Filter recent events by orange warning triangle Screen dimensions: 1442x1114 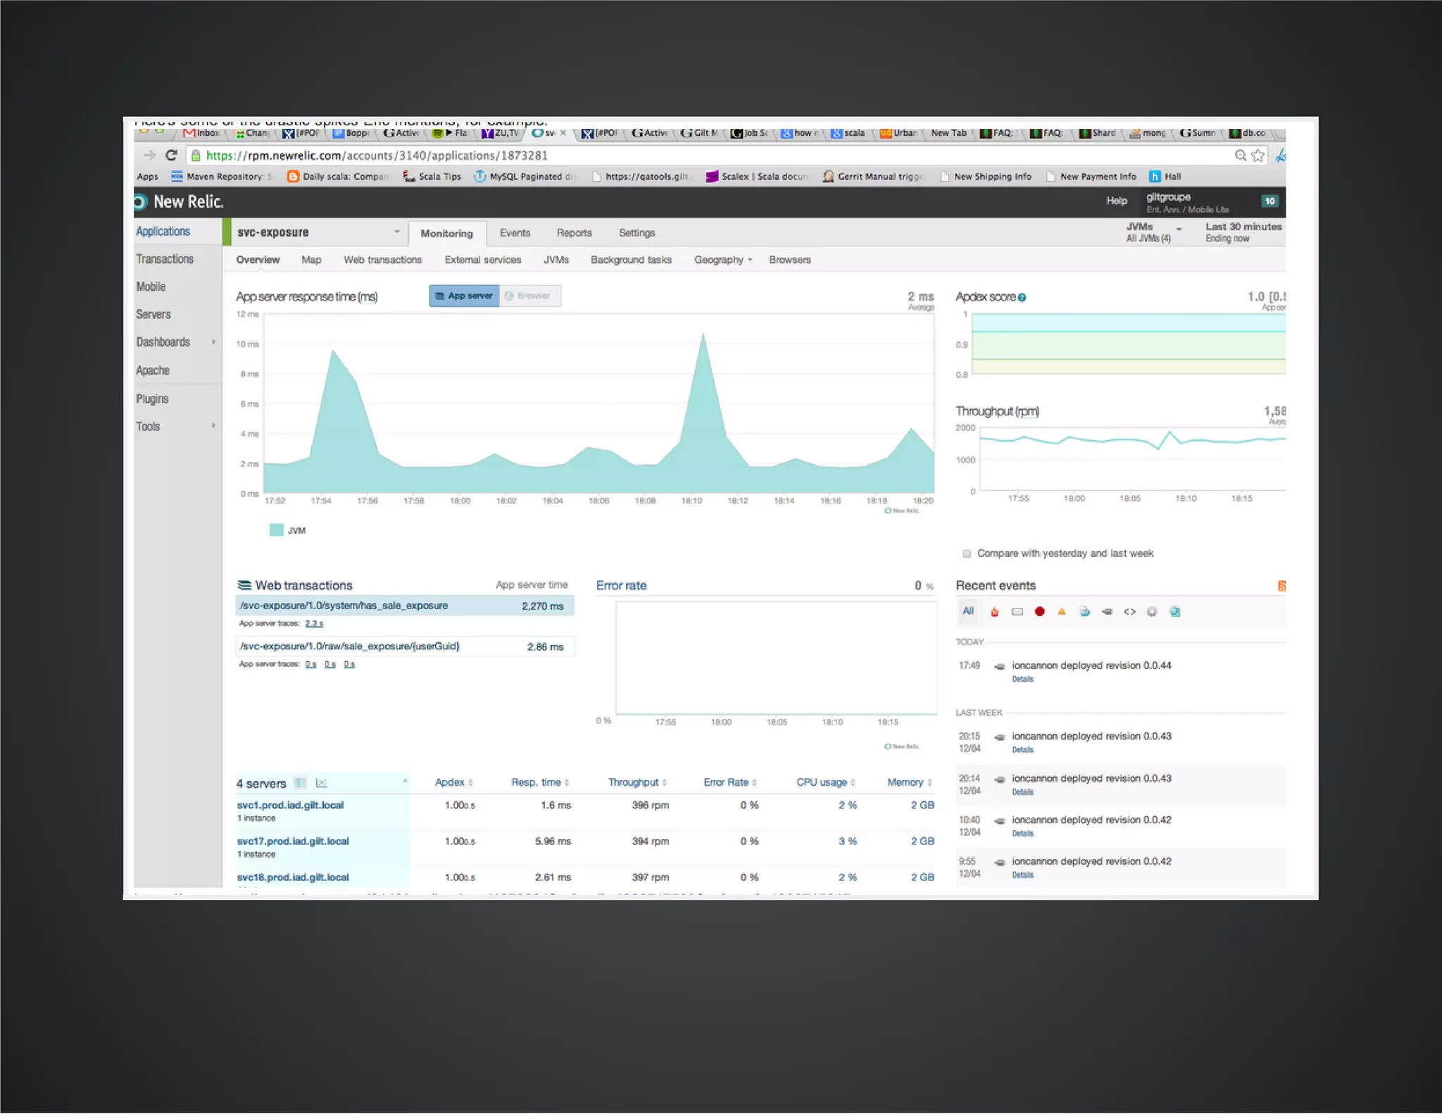(1062, 611)
